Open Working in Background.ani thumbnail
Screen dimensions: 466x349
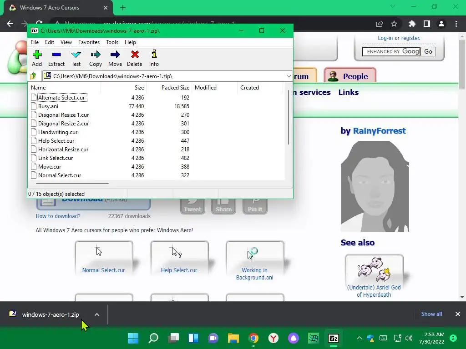tap(255, 261)
